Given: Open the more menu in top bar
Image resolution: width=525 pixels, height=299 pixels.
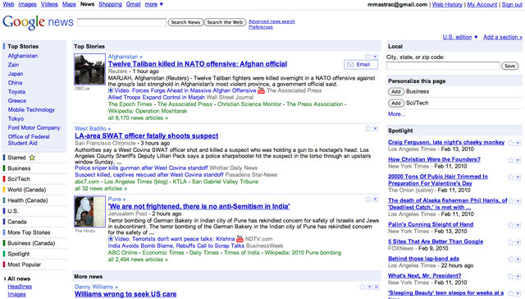Looking at the screenshot, I should pyautogui.click(x=153, y=4).
